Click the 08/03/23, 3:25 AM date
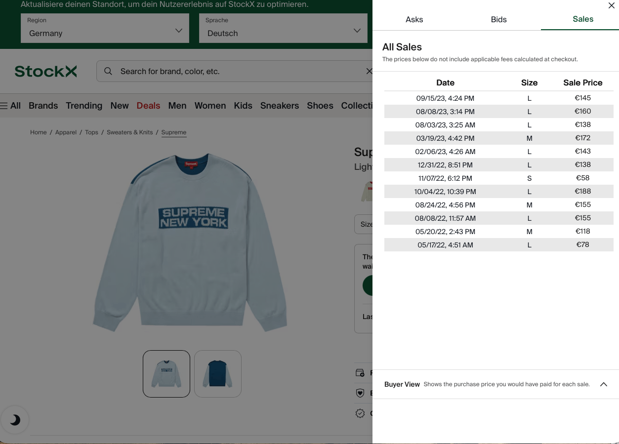 445,125
